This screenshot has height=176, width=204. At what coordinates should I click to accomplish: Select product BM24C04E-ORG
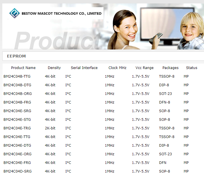point(17,154)
